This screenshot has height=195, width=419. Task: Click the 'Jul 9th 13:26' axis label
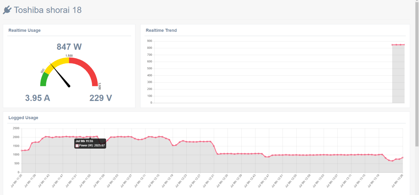pyautogui.click(x=397, y=181)
